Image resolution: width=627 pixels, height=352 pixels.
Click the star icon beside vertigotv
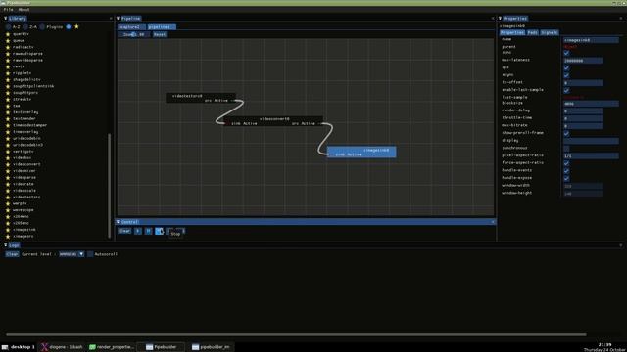pyautogui.click(x=8, y=152)
